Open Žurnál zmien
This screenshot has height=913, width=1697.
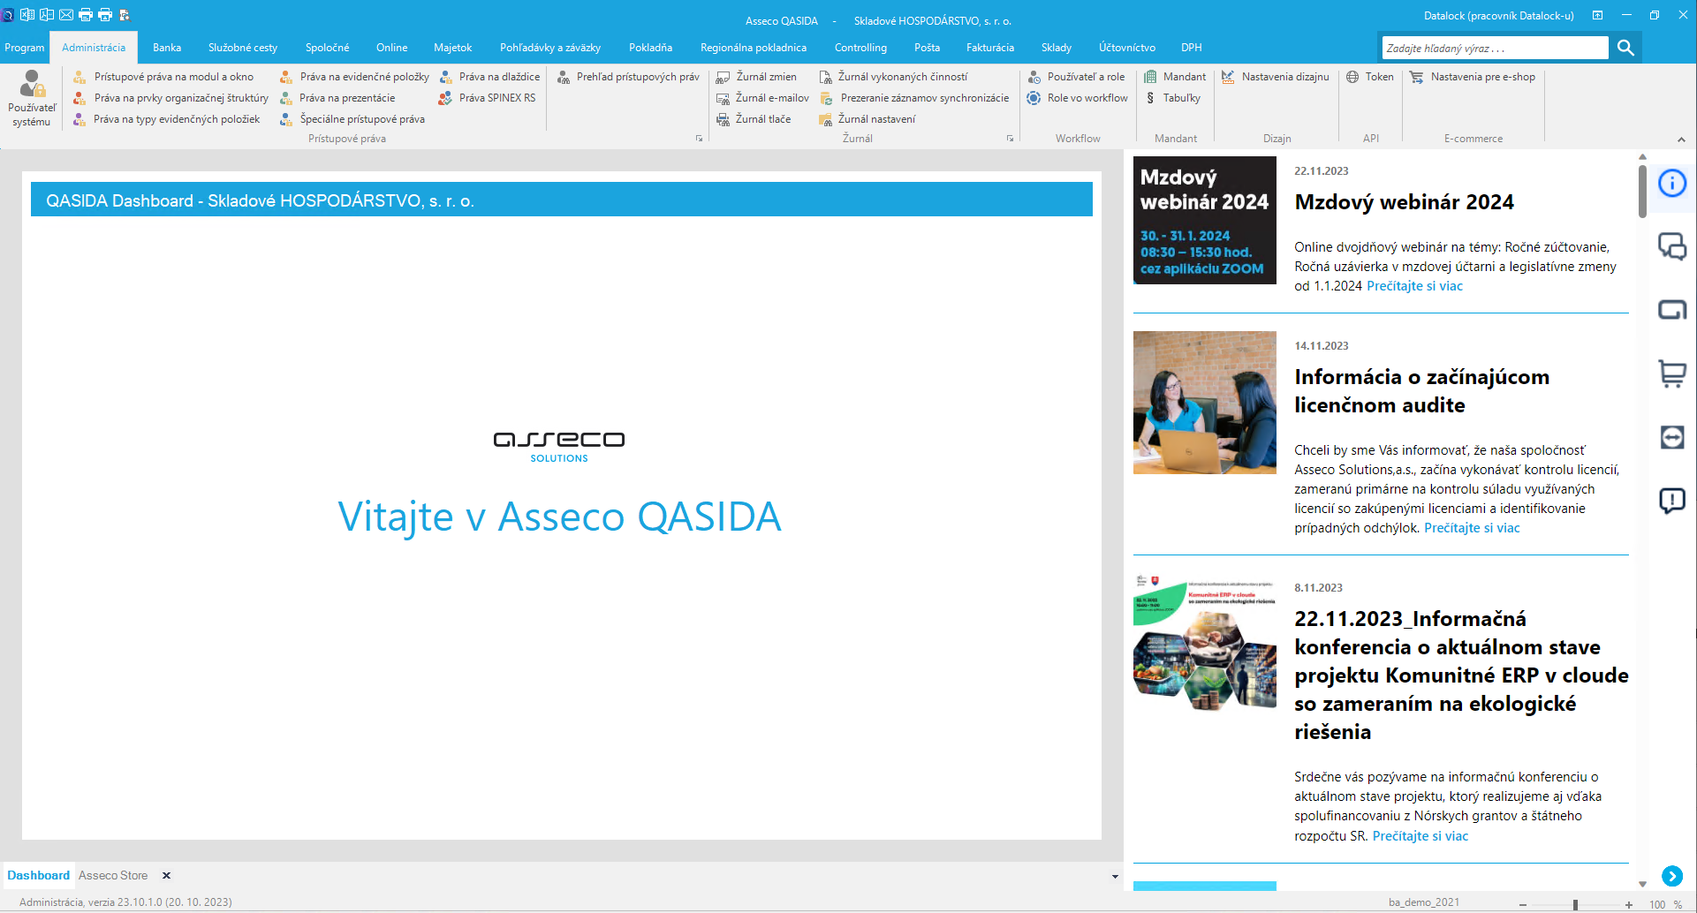(x=756, y=77)
